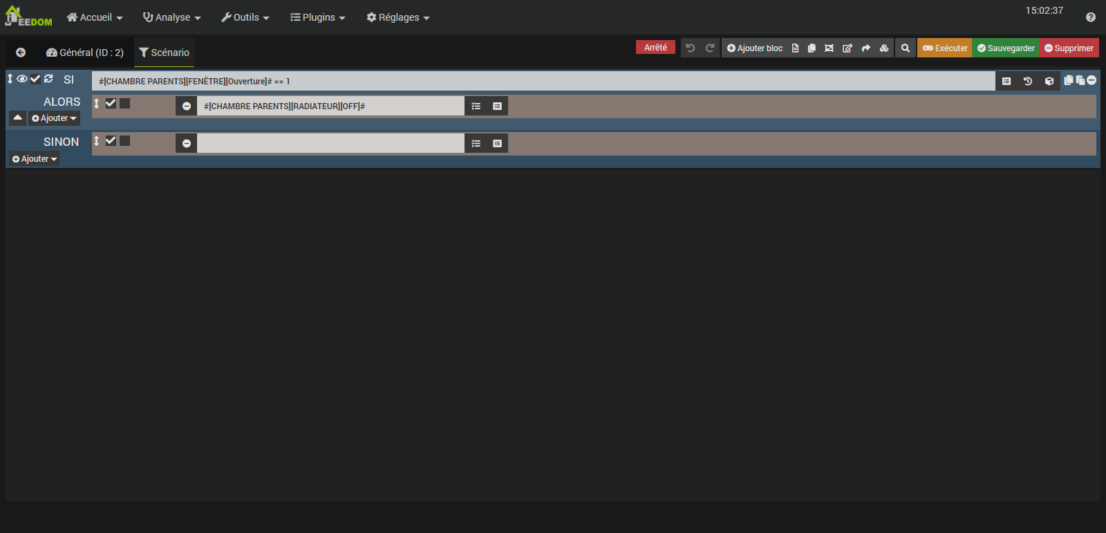Collapse the ALORS section with the up arrow
Screen dimensions: 1106x533
click(18, 118)
